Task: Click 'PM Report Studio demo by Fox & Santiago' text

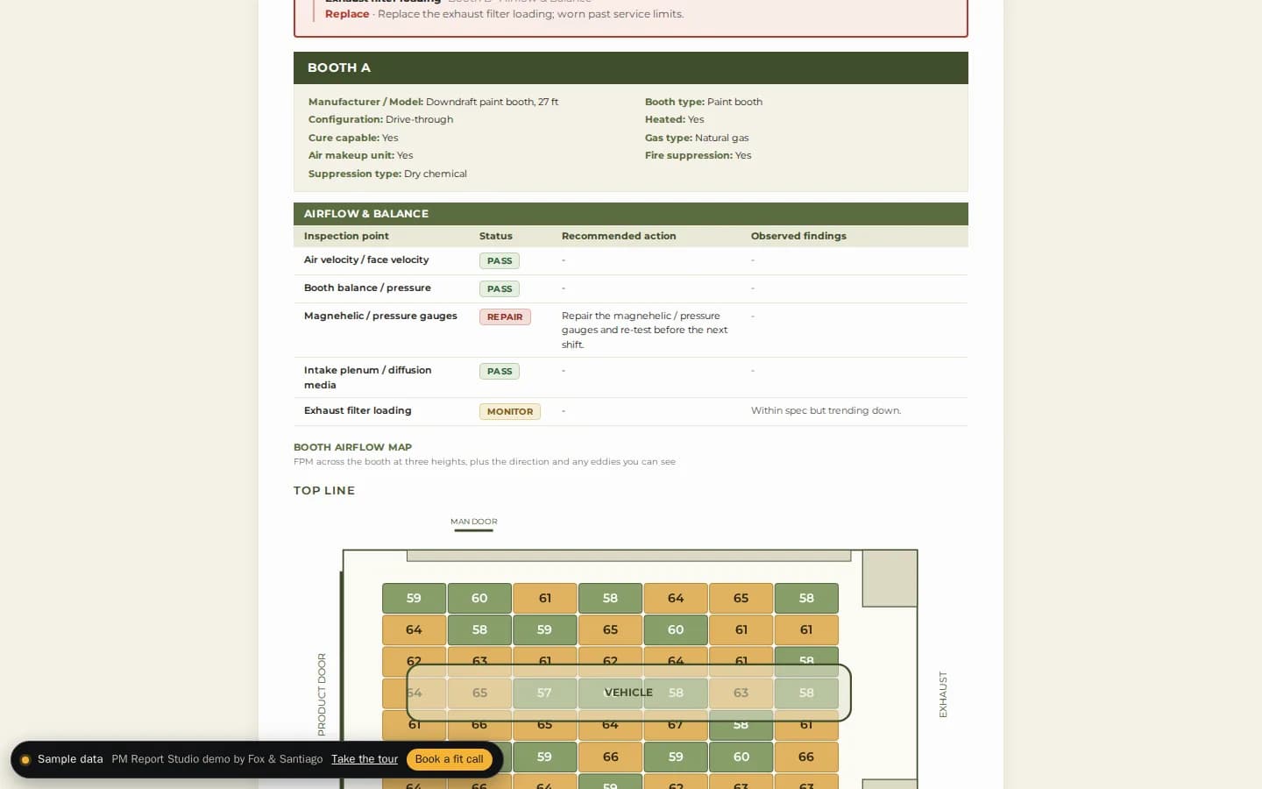Action: coord(216,759)
